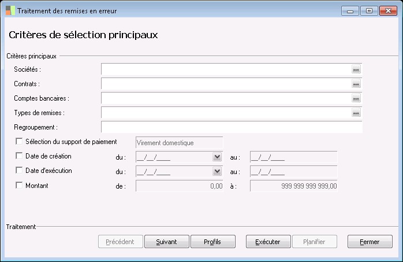The image size is (403, 262).
Task: Tick the Date de création checkbox
Action: pos(19,156)
